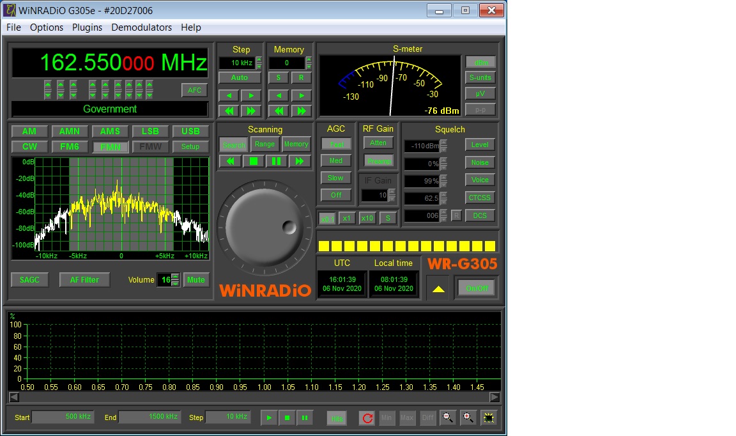
Task: Click the AF Filter button
Action: pyautogui.click(x=84, y=280)
